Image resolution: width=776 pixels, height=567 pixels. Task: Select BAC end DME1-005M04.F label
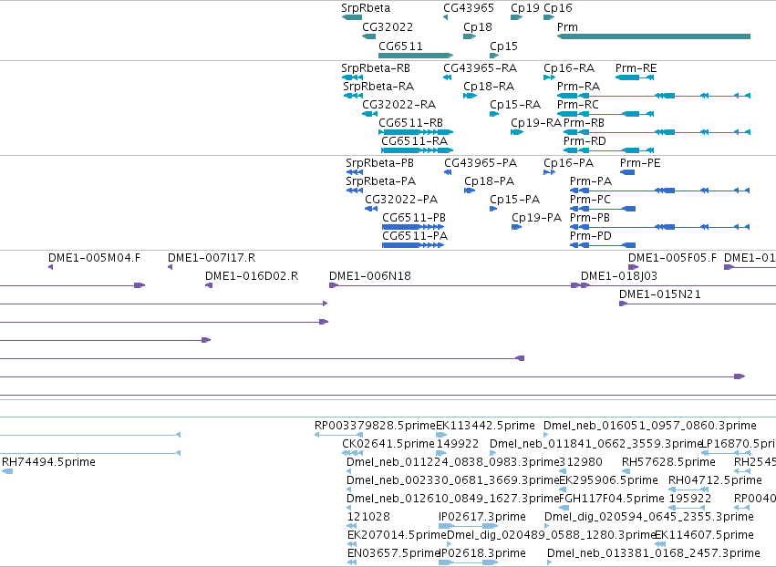pos(94,258)
